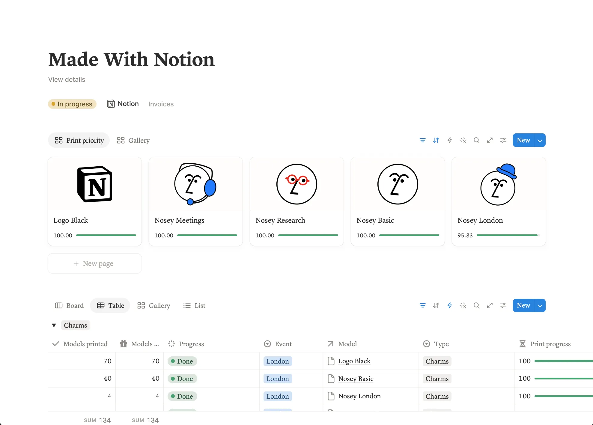Click arrow icon of Model column header
The width and height of the screenshot is (593, 425).
pos(331,344)
